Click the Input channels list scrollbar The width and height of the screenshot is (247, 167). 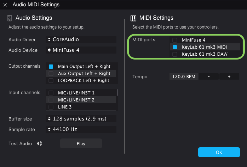(117, 92)
